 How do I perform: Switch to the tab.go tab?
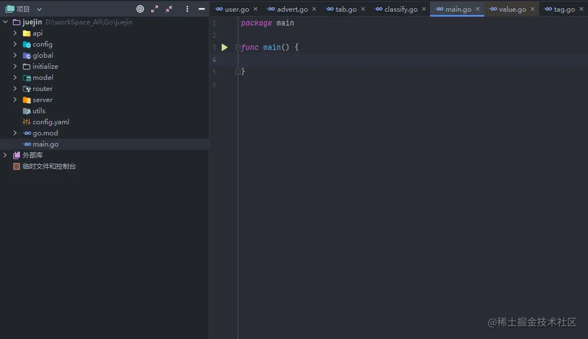click(346, 9)
